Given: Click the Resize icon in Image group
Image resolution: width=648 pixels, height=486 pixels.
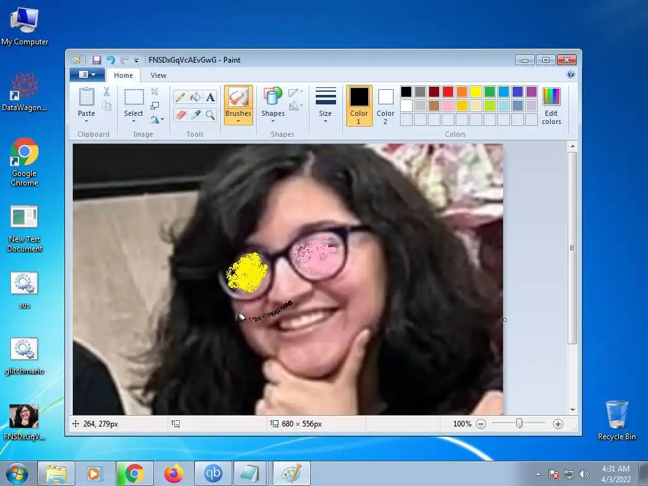Looking at the screenshot, I should coord(155,106).
